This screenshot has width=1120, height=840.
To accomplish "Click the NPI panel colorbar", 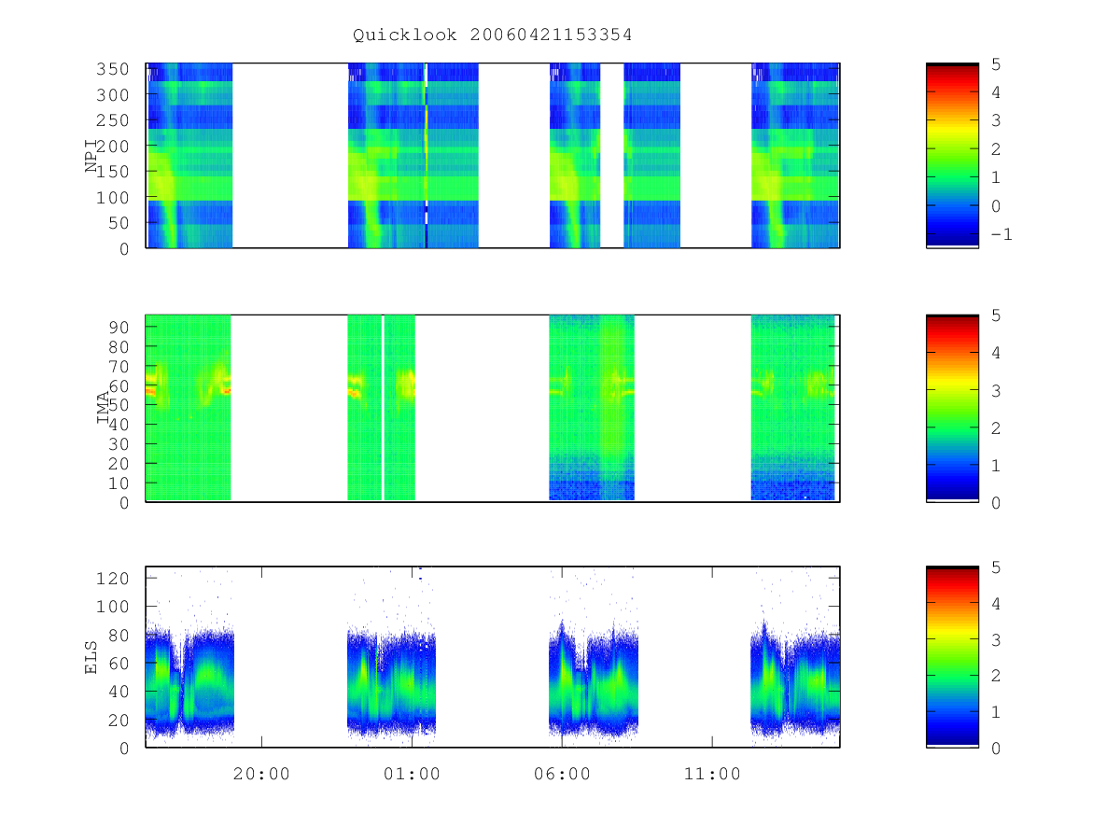I will (952, 156).
